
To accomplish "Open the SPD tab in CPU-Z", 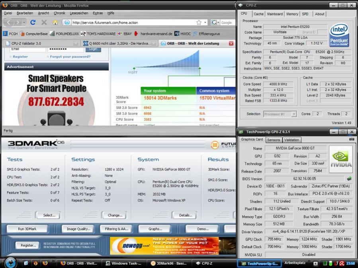I will tap(305, 14).
